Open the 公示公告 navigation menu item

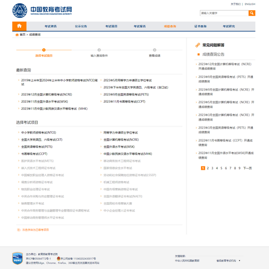pos(81,26)
